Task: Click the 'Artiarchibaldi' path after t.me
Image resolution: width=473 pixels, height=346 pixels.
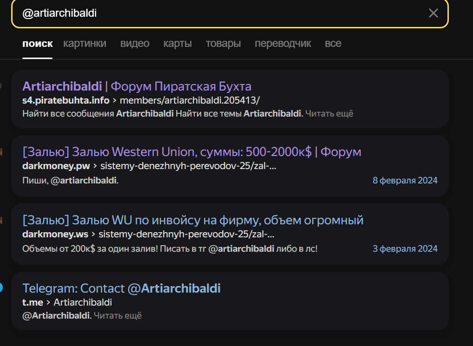Action: point(83,302)
